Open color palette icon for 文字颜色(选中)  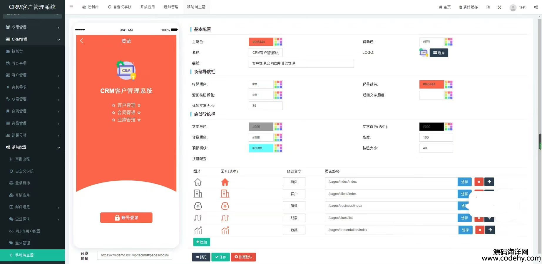449,127
